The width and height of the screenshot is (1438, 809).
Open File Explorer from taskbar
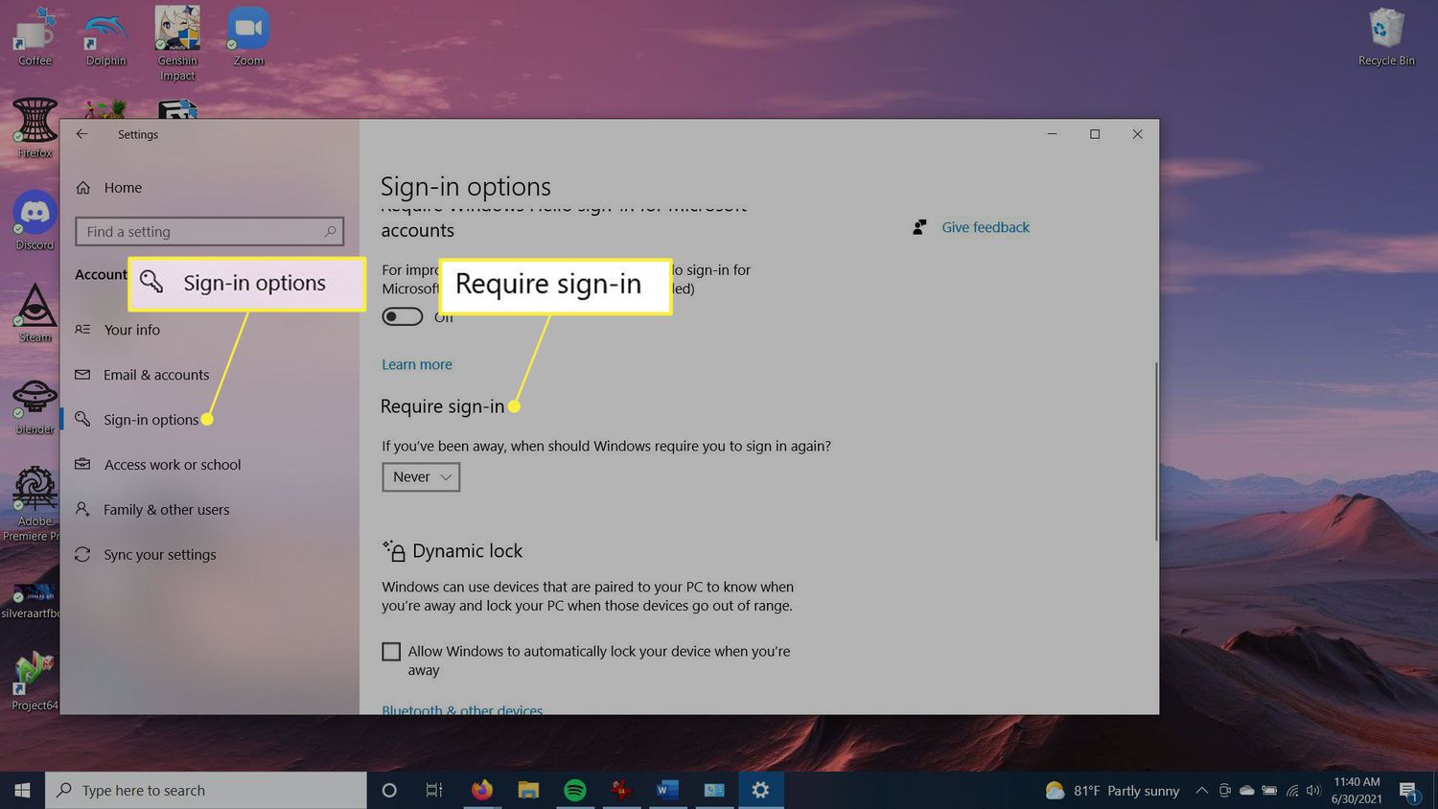(528, 790)
